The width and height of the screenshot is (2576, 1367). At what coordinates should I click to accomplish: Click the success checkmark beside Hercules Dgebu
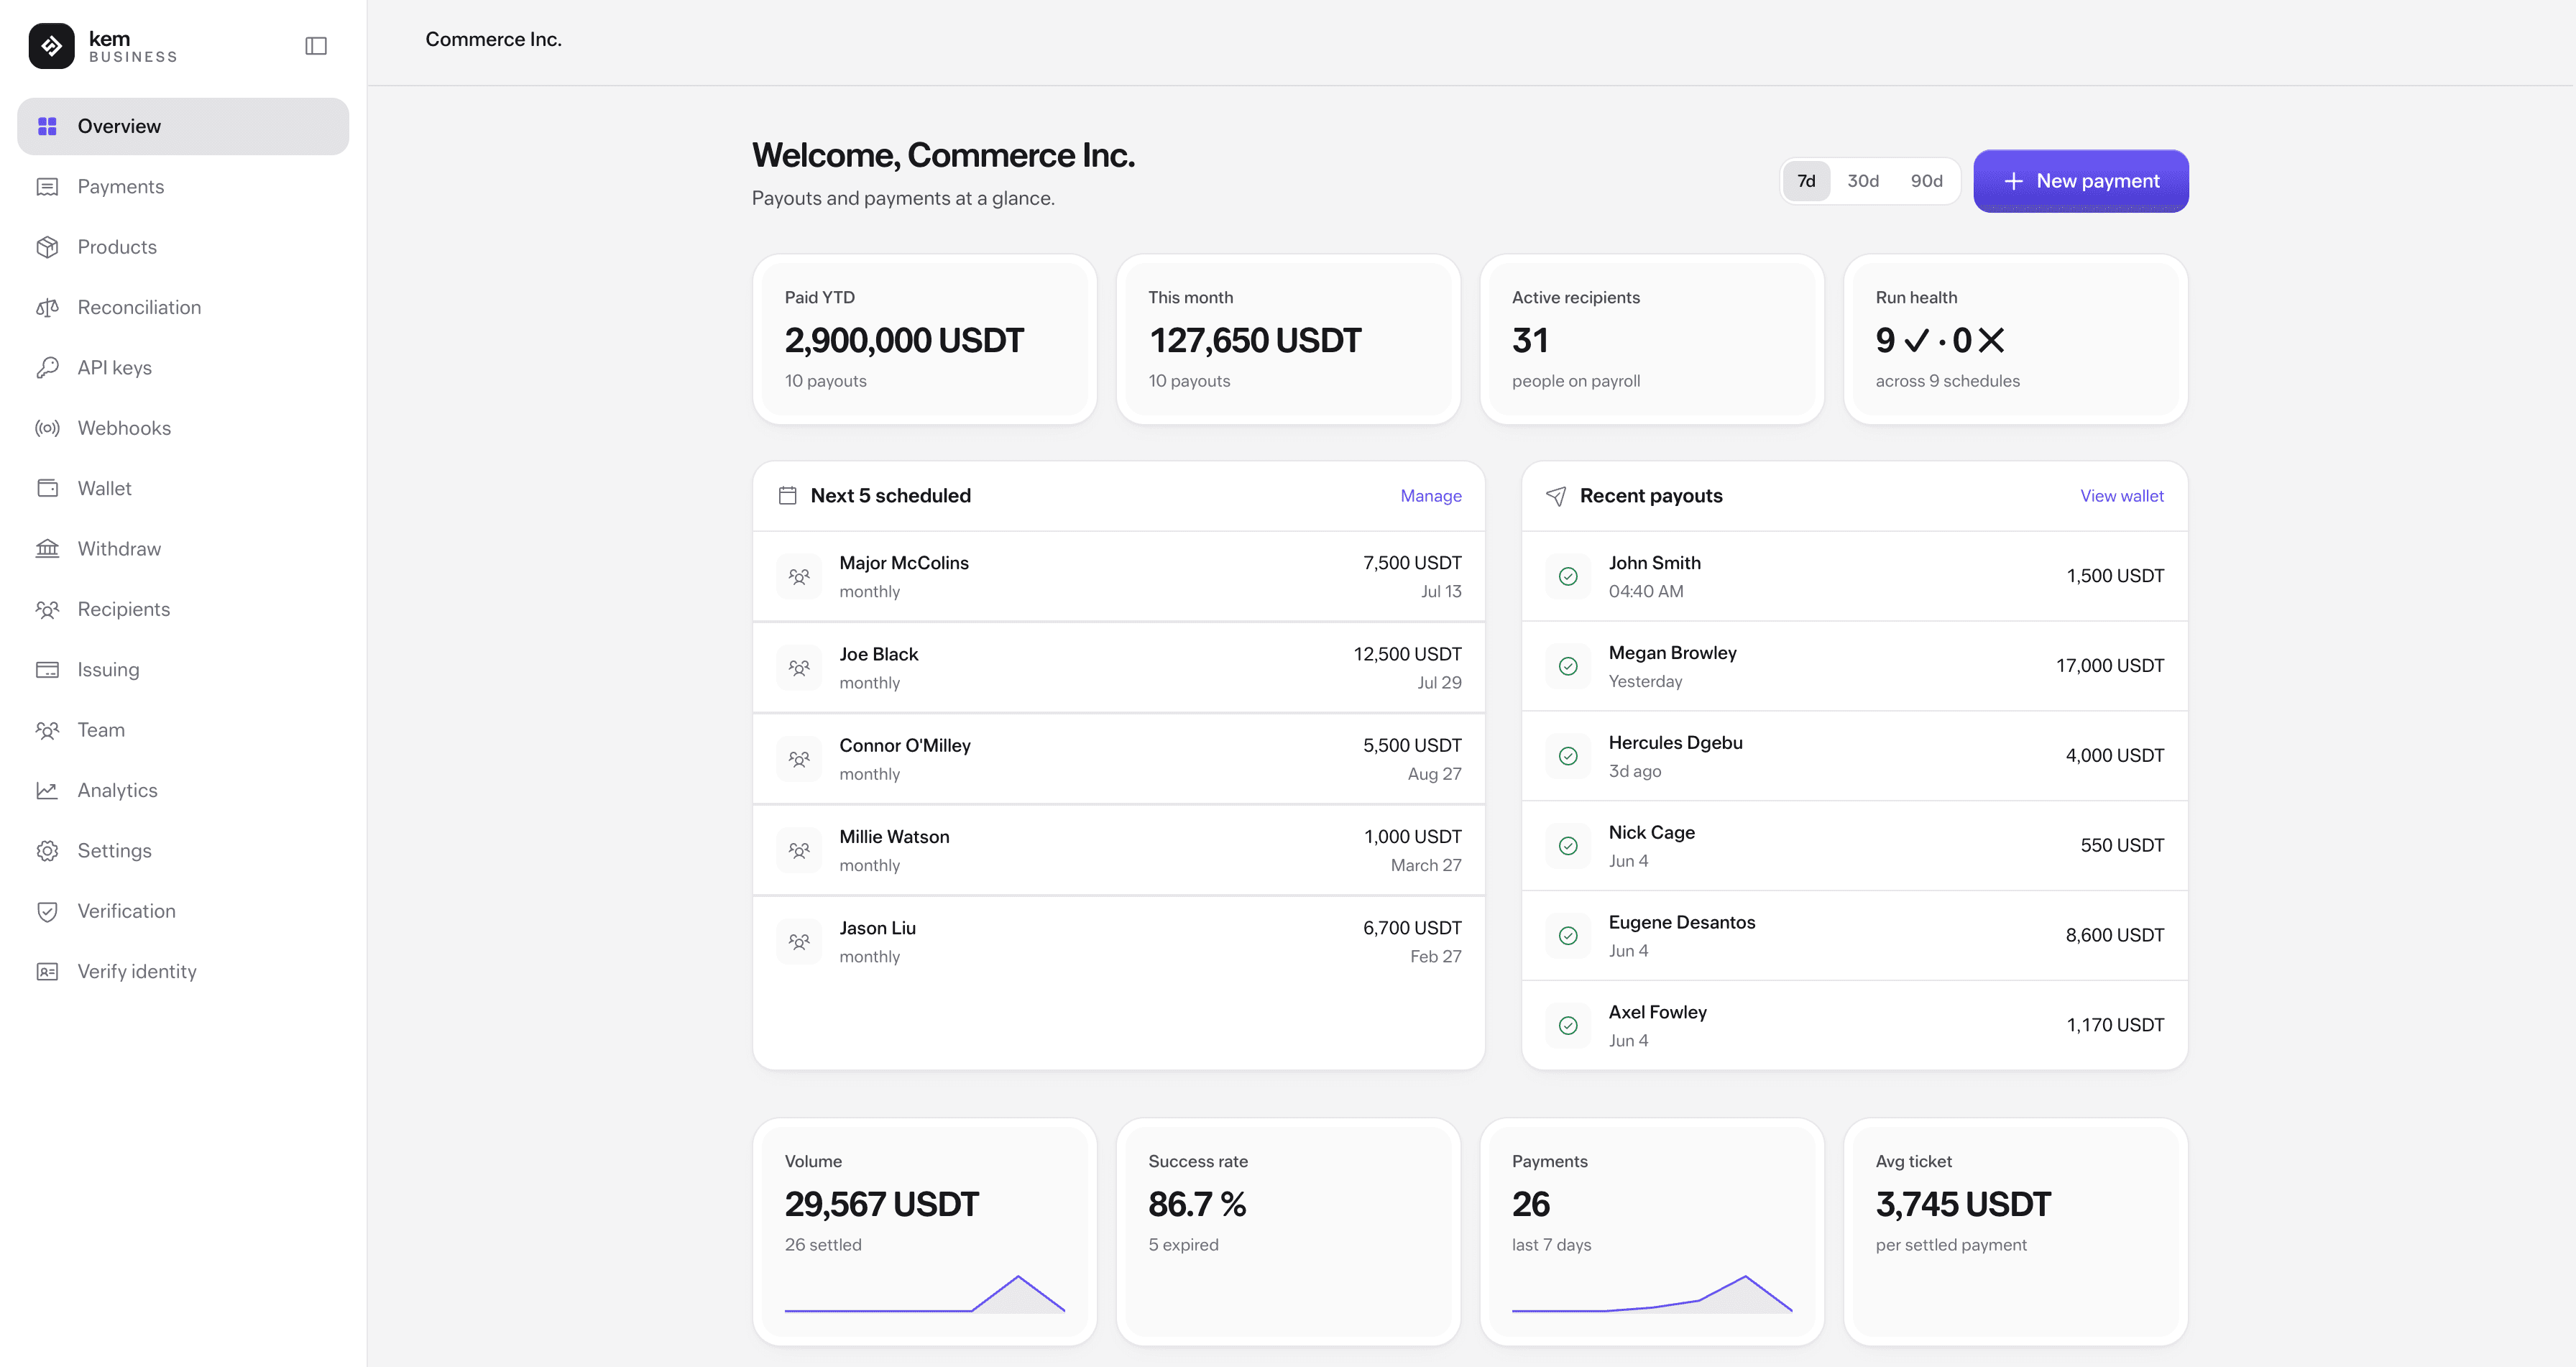pyautogui.click(x=1568, y=756)
